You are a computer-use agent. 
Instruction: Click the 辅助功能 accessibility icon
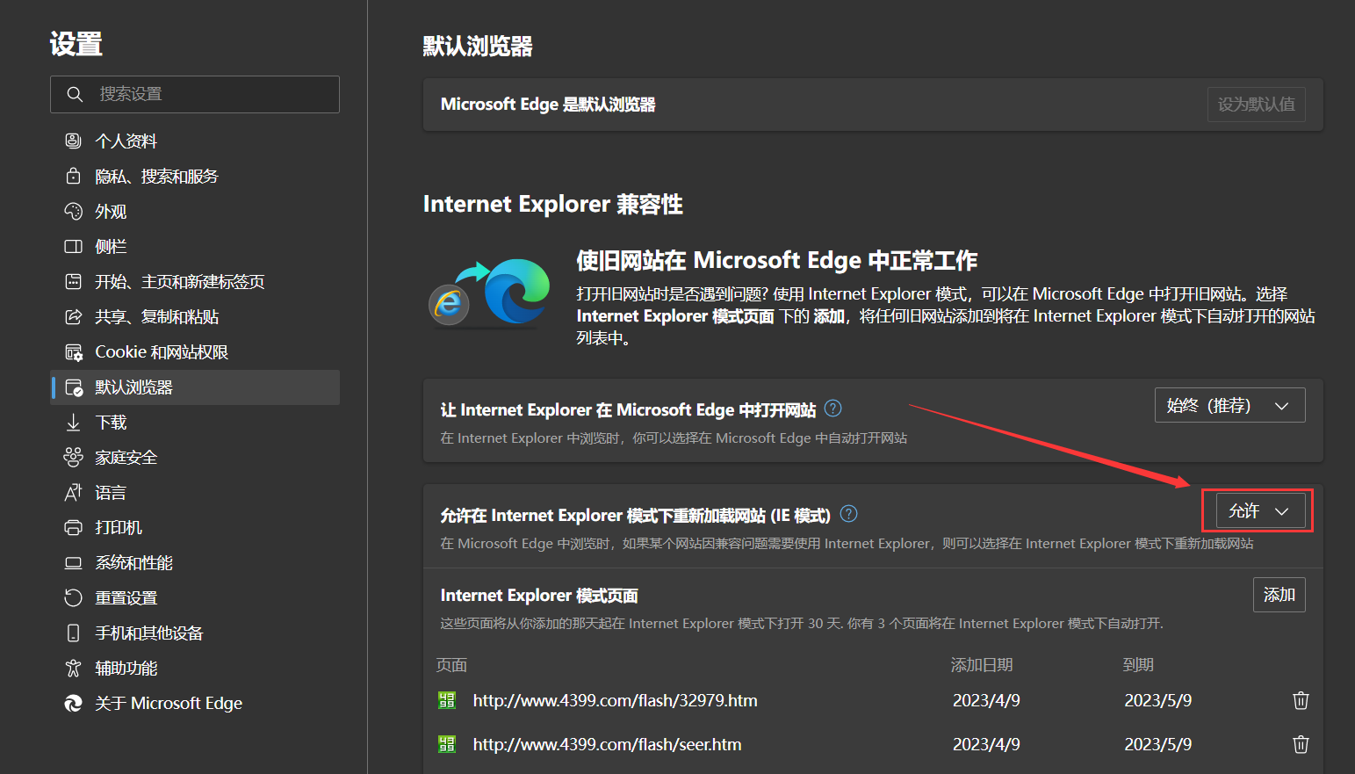[x=74, y=668]
